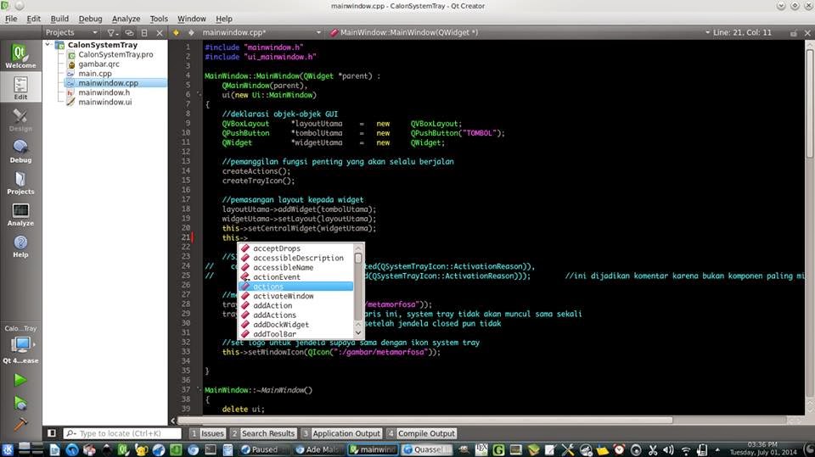Open the Projects view dropdown
Screen dimensions: 815x457
click(x=71, y=32)
